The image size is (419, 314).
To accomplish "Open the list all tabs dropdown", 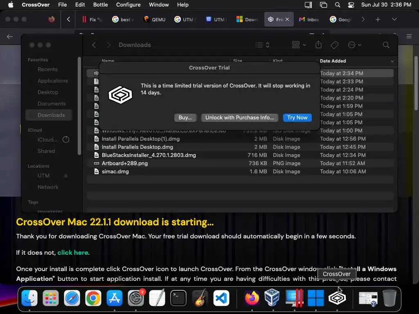I will [x=394, y=19].
